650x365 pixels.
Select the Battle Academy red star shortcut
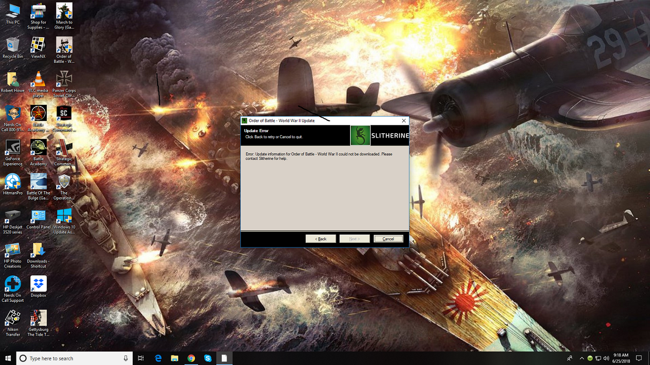tap(38, 118)
